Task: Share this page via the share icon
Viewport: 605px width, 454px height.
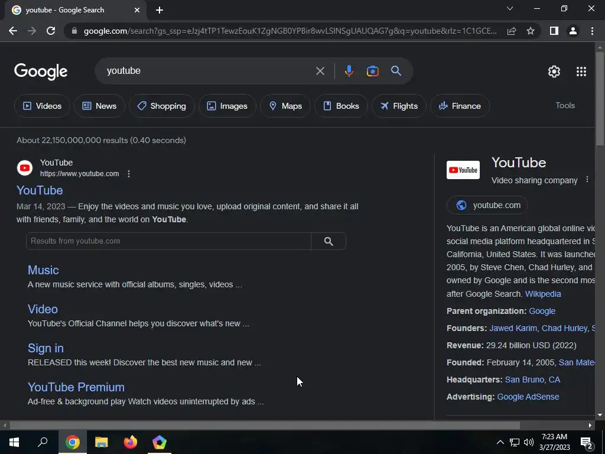Action: coord(512,31)
